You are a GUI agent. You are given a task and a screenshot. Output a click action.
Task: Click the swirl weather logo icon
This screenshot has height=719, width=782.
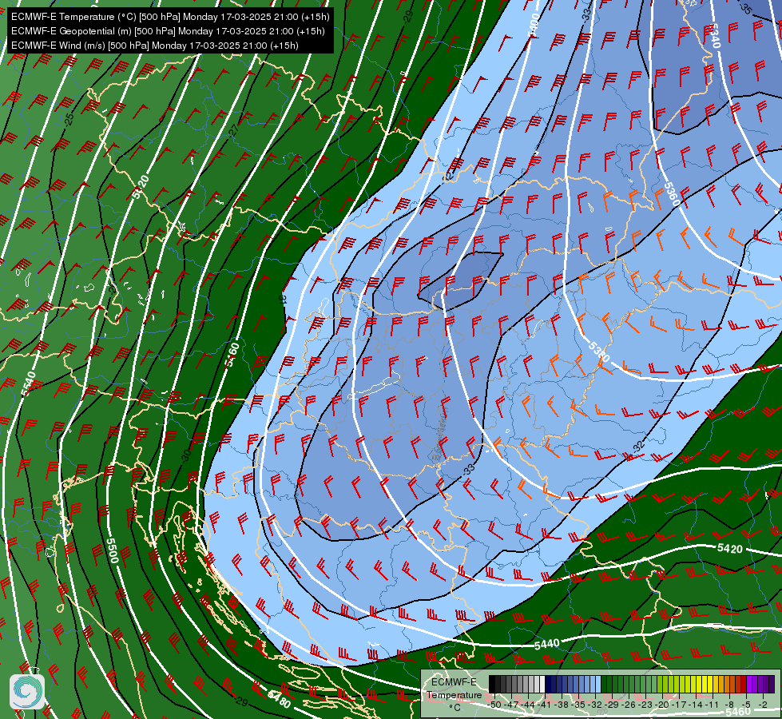[27, 692]
